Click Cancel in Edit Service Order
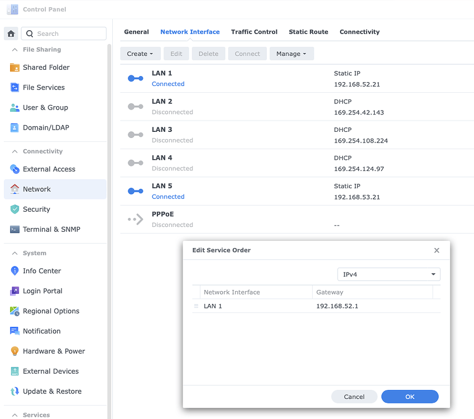The width and height of the screenshot is (474, 419). pos(354,397)
